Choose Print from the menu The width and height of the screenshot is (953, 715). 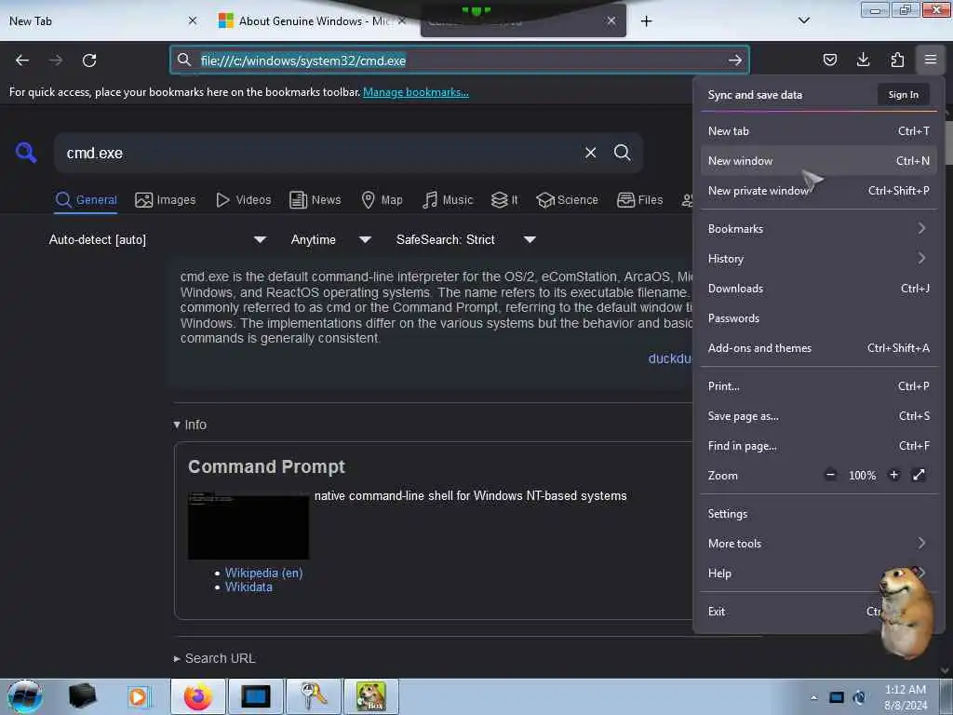tap(818, 386)
